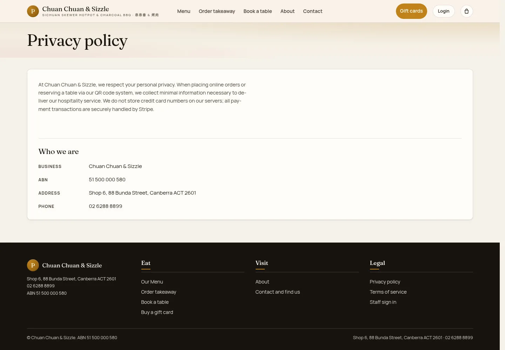Click the address value in the Who we are table
This screenshot has height=350, width=505.
pos(142,193)
